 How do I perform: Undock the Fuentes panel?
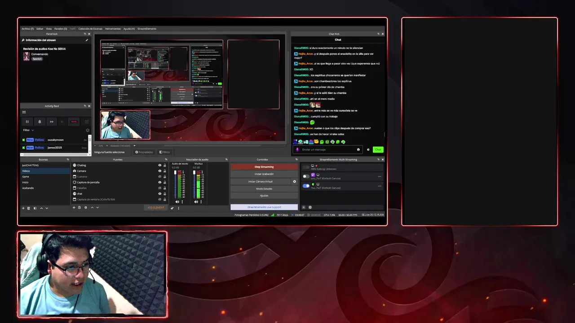(x=166, y=159)
